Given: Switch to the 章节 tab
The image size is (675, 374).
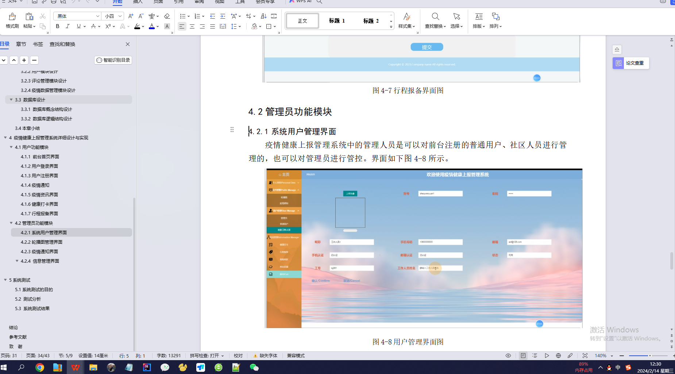Looking at the screenshot, I should (20, 44).
